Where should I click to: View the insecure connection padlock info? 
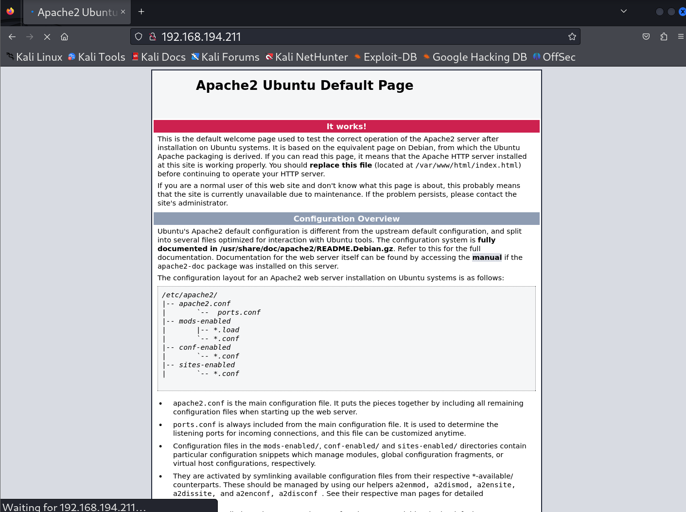pyautogui.click(x=152, y=36)
